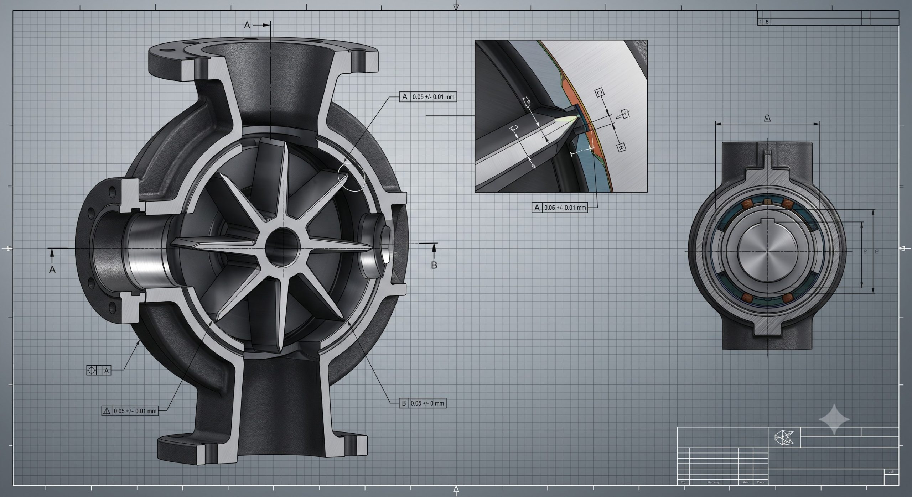Click the top tolerance callout "A 0.05 +/- 0.01 mm" beside the volute
Image resolution: width=912 pixels, height=497 pixels.
coord(428,97)
